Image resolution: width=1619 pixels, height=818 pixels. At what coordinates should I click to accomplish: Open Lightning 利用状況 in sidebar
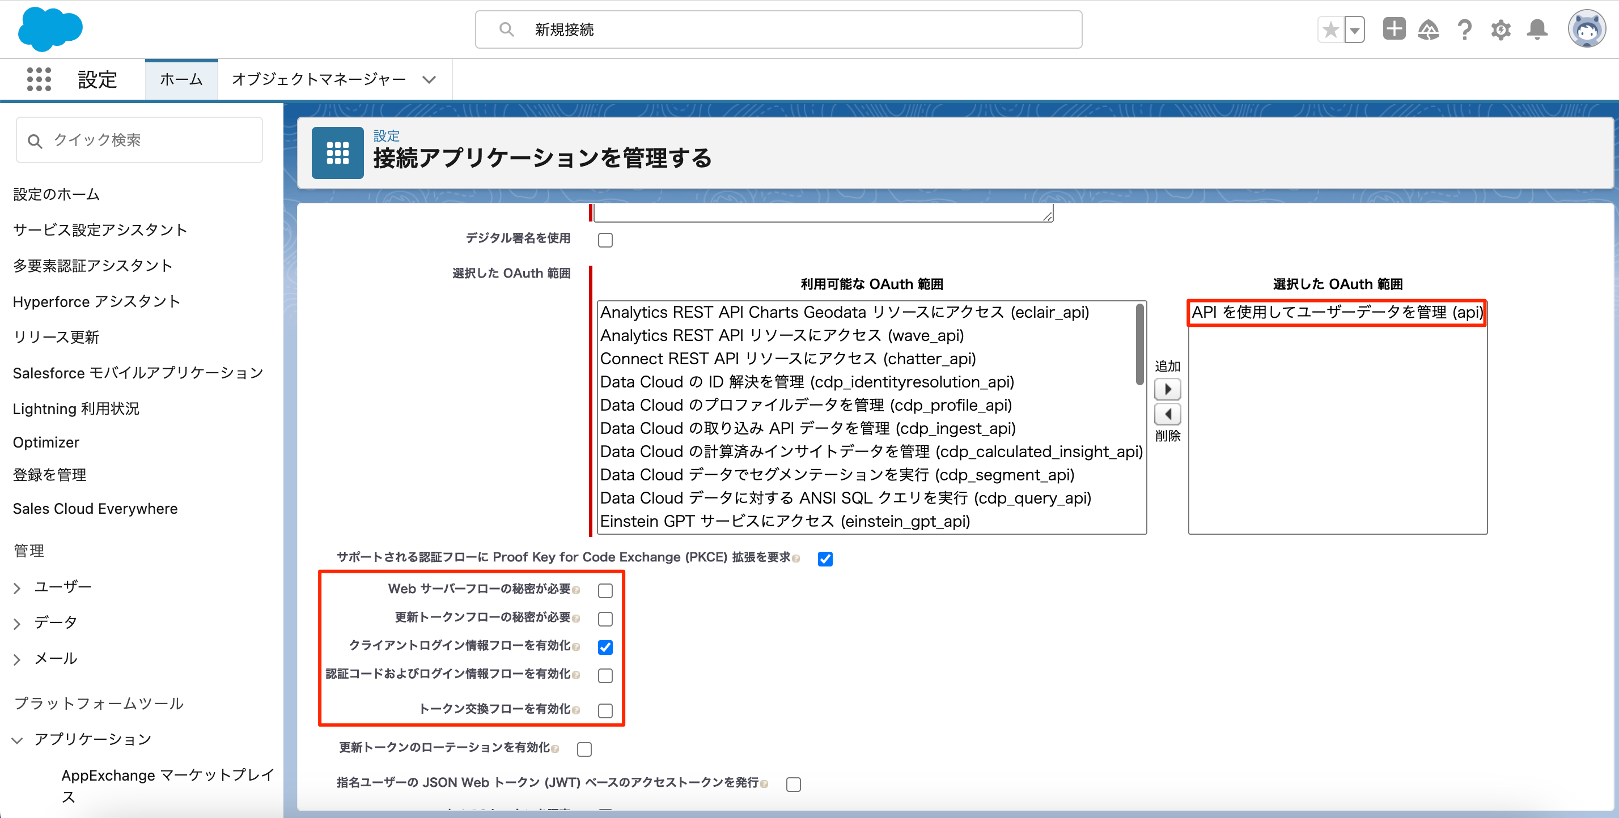tap(76, 409)
